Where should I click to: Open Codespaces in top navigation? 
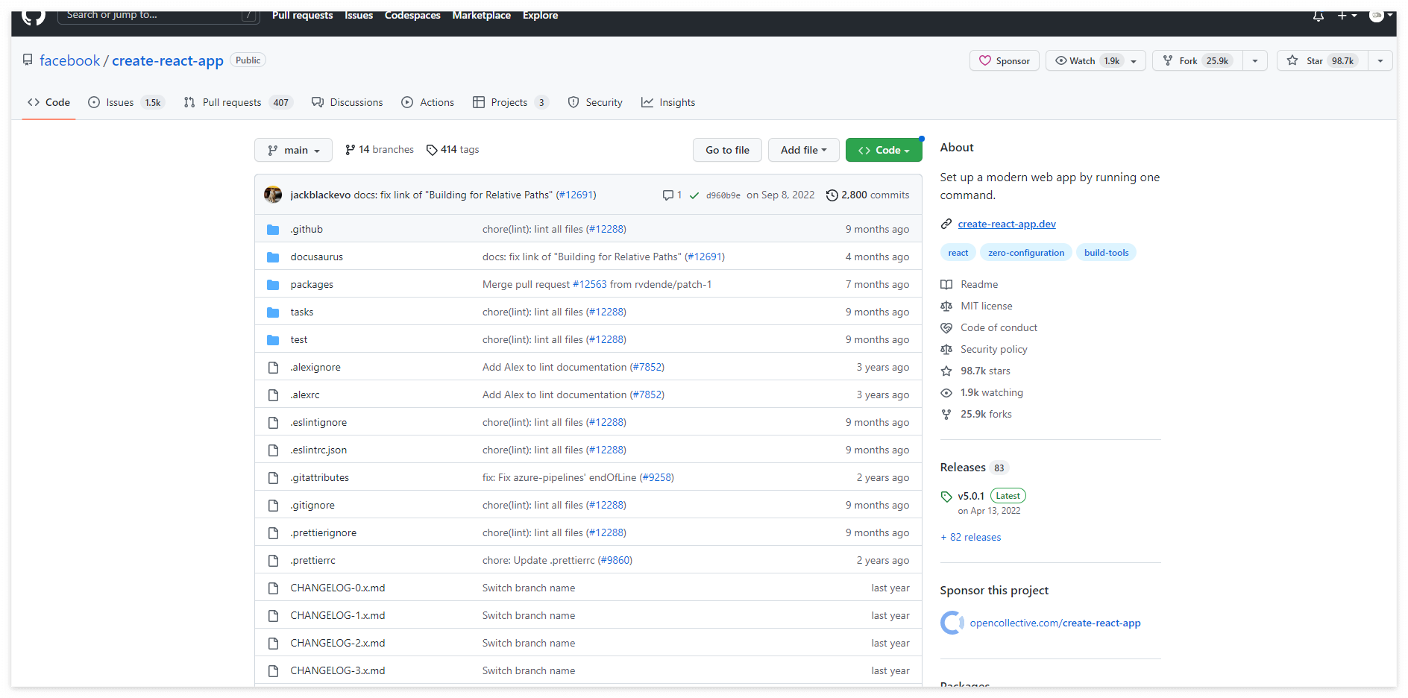pos(412,15)
